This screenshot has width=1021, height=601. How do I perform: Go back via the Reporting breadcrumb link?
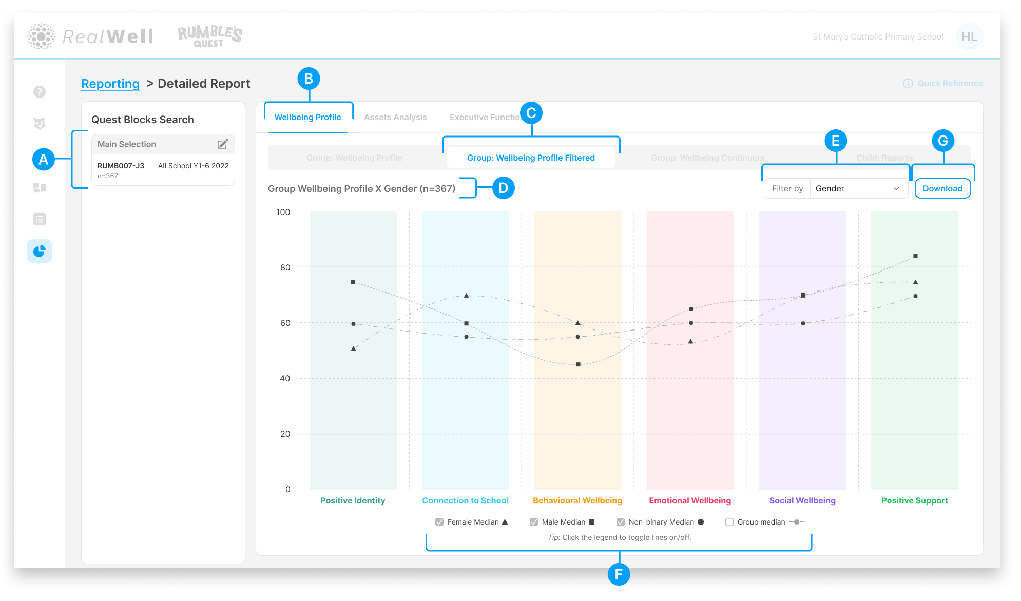tap(110, 83)
